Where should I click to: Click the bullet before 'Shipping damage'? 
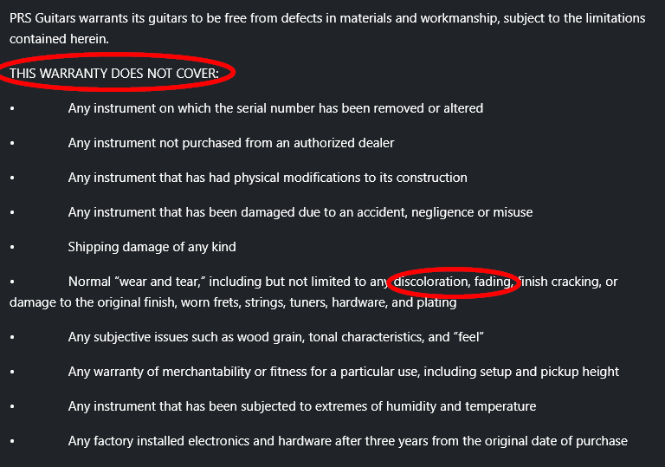click(x=12, y=247)
